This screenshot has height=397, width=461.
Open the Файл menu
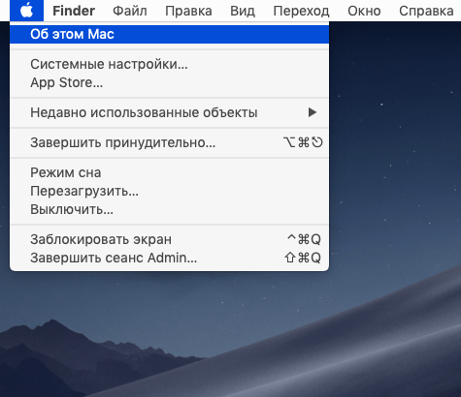[130, 11]
